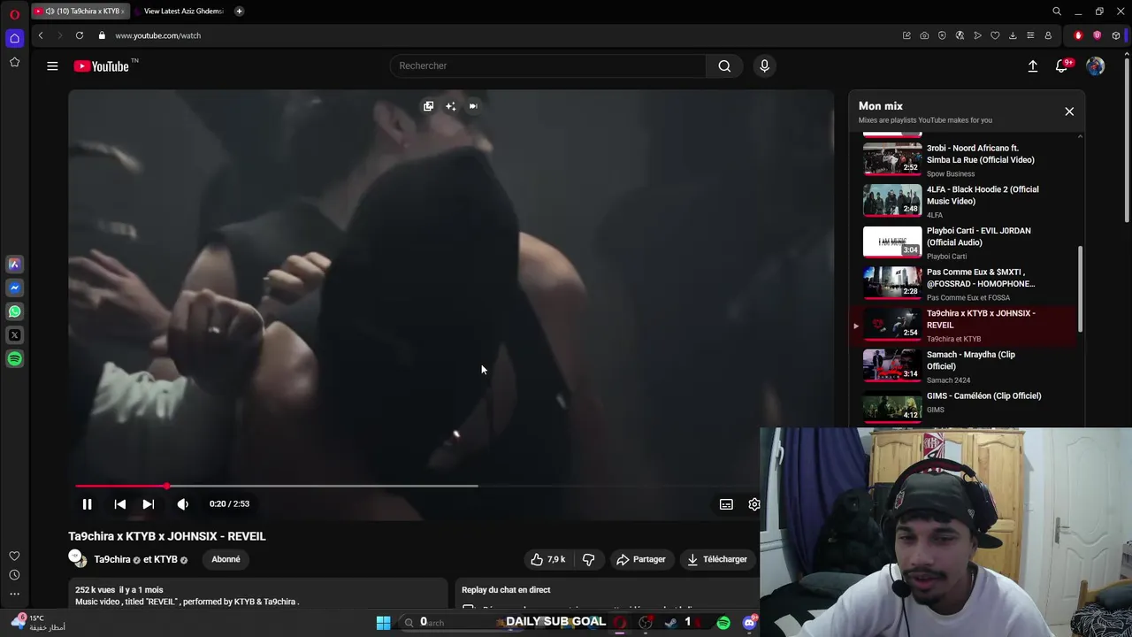The width and height of the screenshot is (1132, 637).
Task: Click the sparkle AI icon above the video
Action: [450, 106]
